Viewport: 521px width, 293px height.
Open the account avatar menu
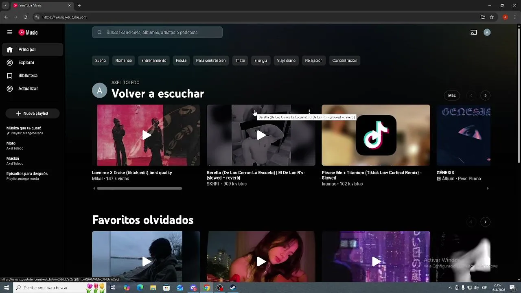(487, 33)
